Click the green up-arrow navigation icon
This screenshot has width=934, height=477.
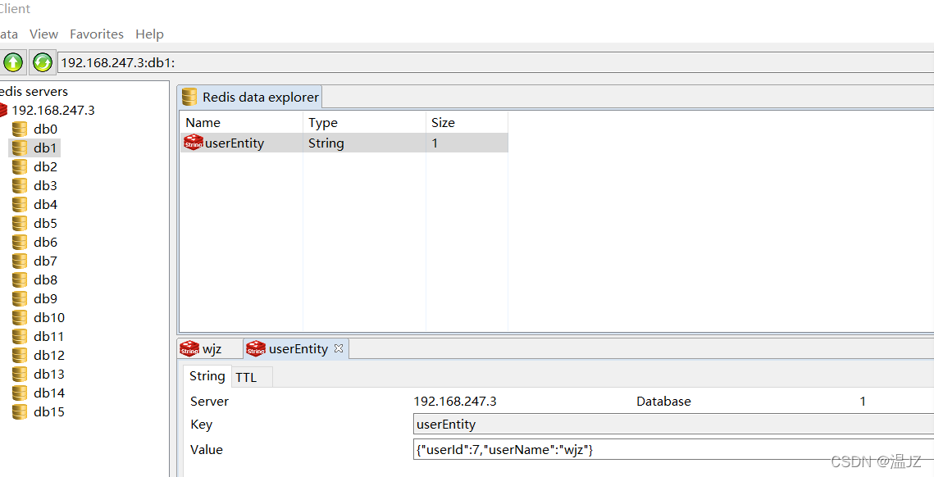tap(13, 62)
